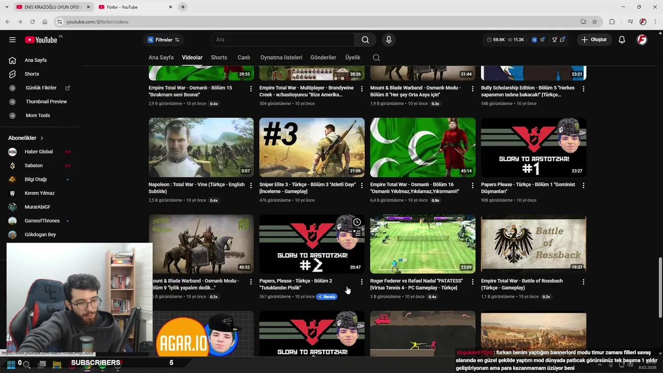Open the vidIQ chat bubble icon
663x373 pixels.
563,40
